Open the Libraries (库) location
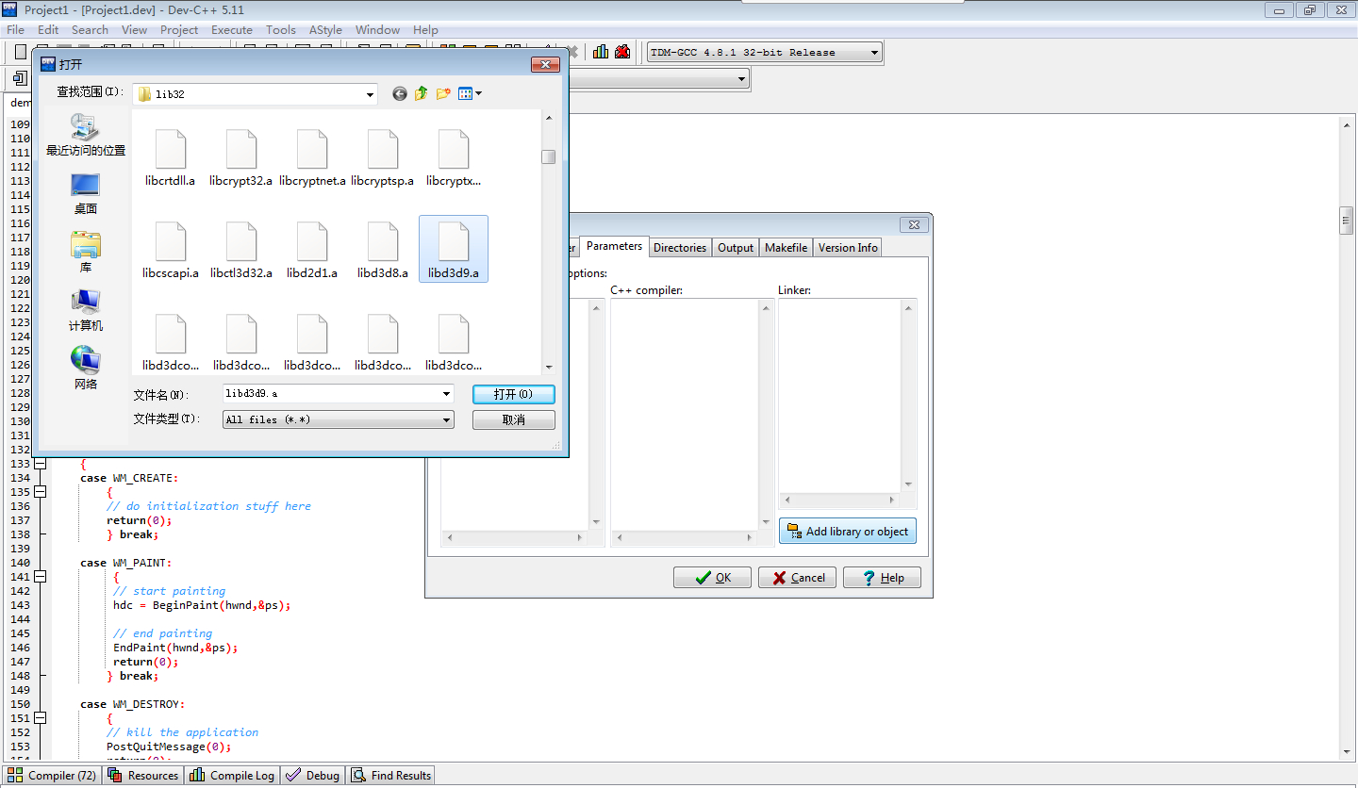 [86, 253]
